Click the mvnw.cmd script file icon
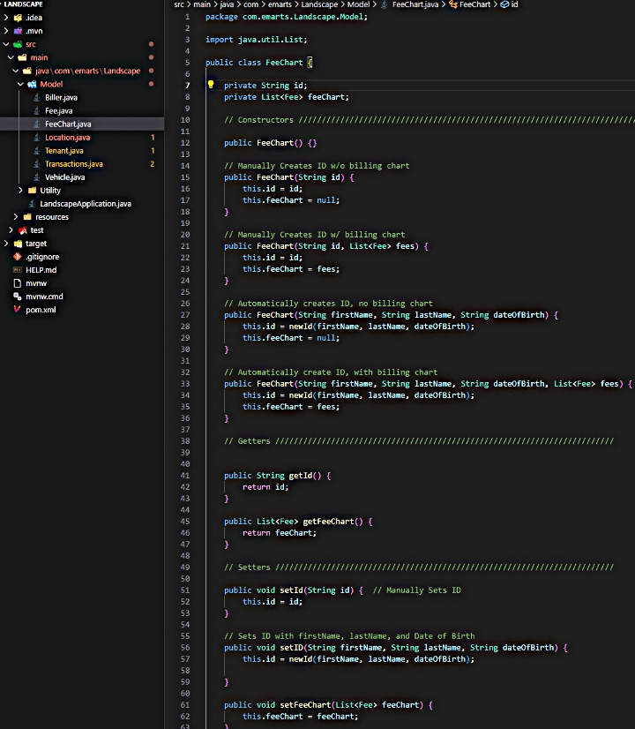The image size is (635, 729). (x=17, y=297)
